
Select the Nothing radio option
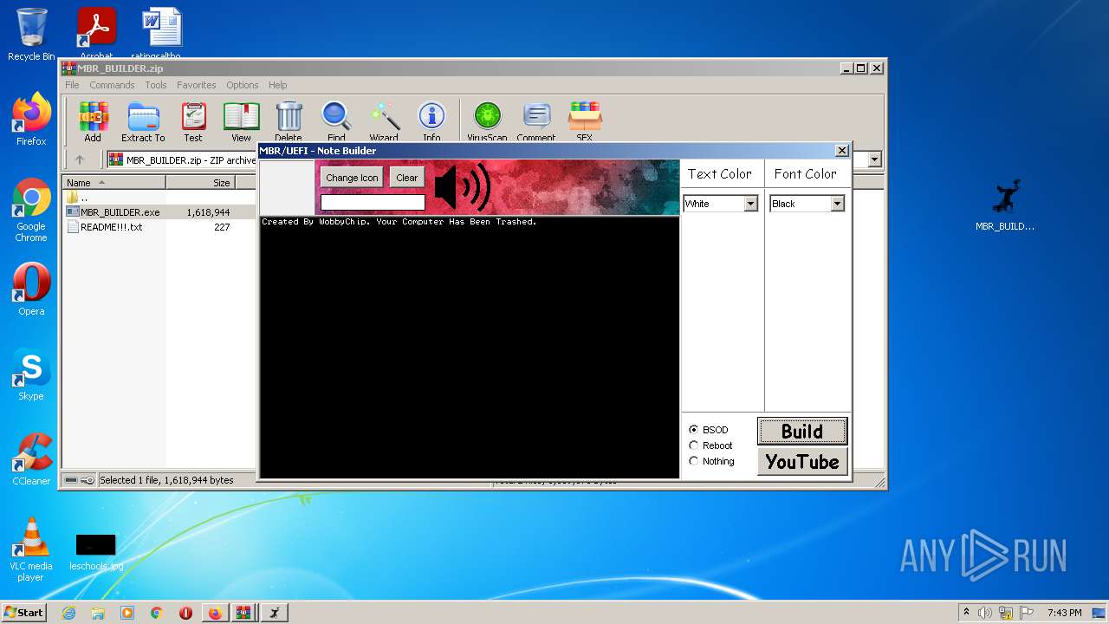pyautogui.click(x=693, y=461)
